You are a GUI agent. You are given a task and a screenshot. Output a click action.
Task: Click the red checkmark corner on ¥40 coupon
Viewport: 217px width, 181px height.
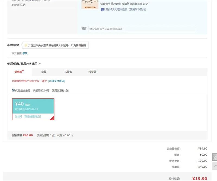[52, 118]
